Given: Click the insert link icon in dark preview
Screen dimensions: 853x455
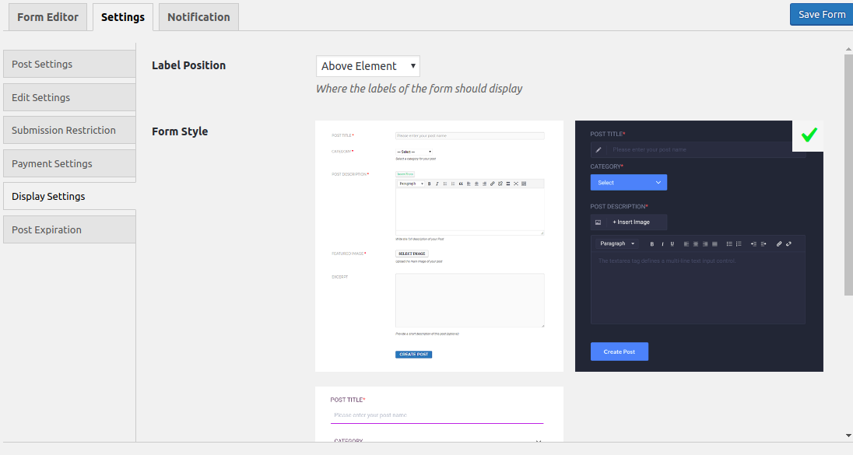Looking at the screenshot, I should coord(779,244).
